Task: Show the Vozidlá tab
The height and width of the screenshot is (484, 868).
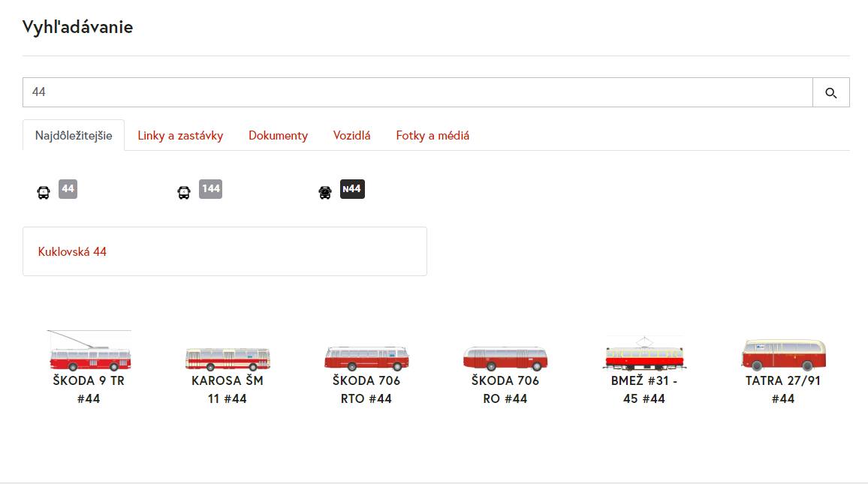Action: tap(351, 136)
